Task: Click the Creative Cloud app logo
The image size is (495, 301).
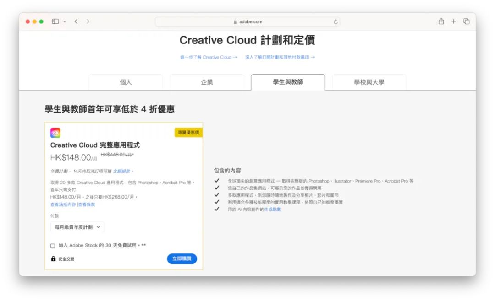Action: tap(55, 133)
